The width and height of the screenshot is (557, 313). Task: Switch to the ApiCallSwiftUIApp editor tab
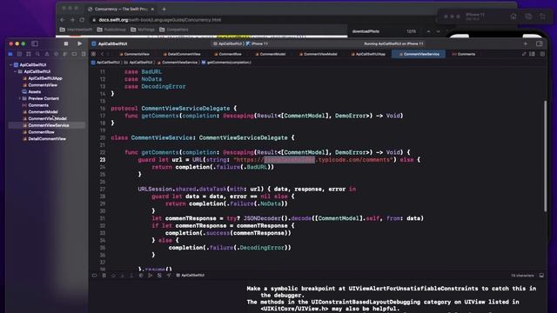pyautogui.click(x=368, y=54)
